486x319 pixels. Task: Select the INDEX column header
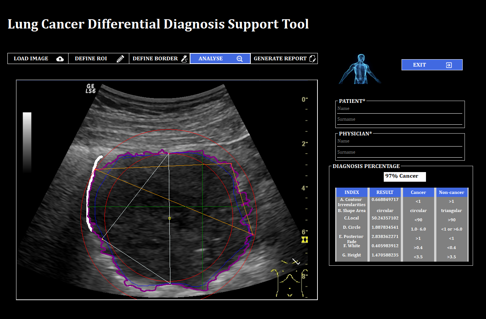click(352, 192)
